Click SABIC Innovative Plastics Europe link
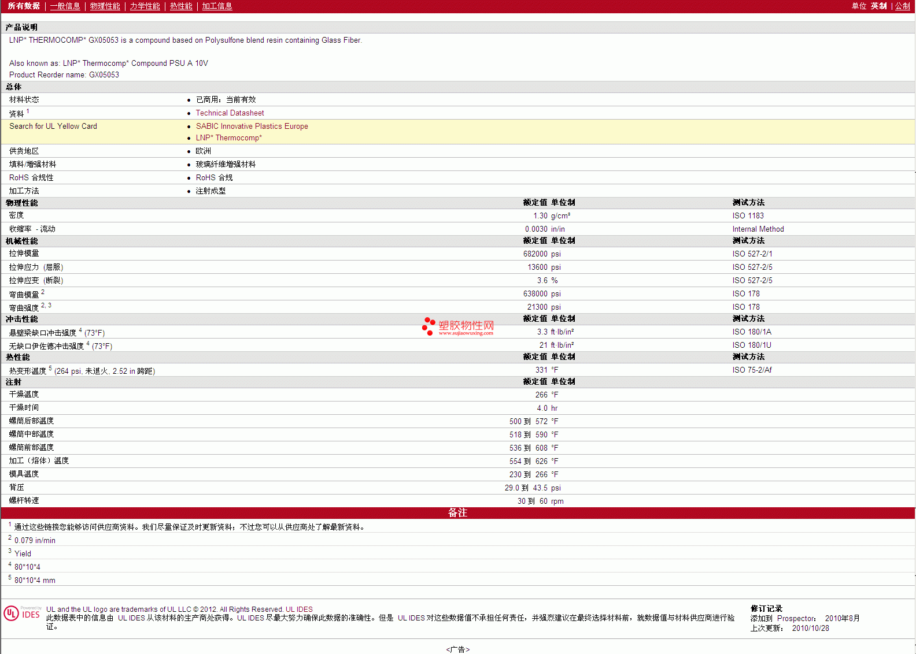 click(x=252, y=127)
